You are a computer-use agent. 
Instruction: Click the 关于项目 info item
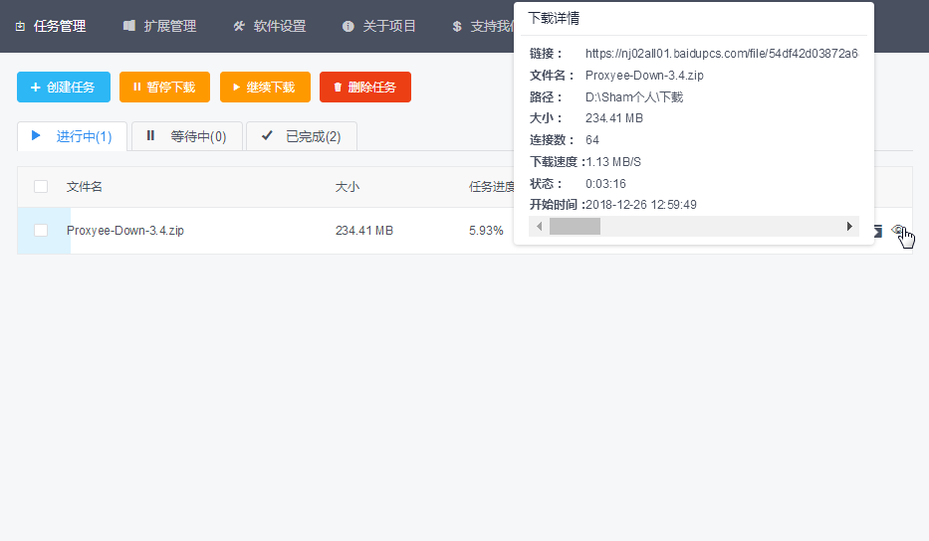tap(379, 26)
